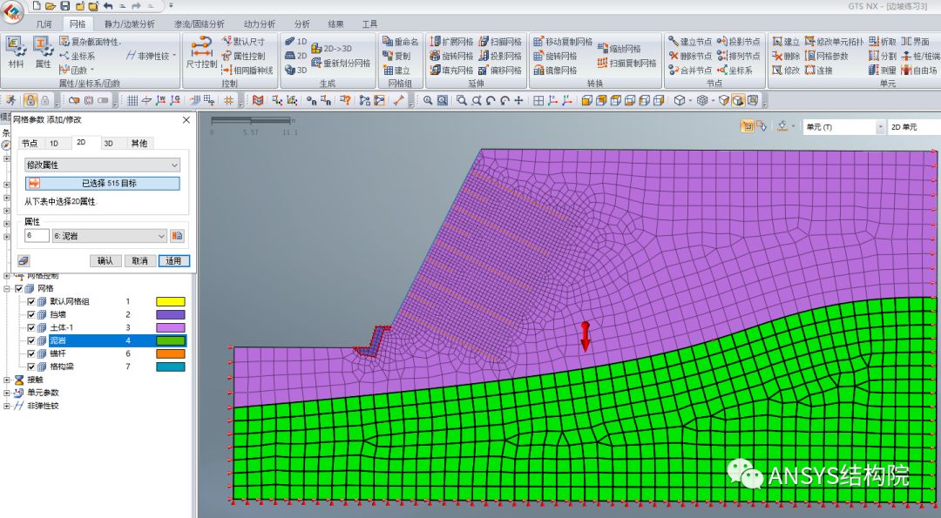Click 扩展网格 extrude mesh tool
Viewport: 941px width, 518px height.
pyautogui.click(x=451, y=42)
